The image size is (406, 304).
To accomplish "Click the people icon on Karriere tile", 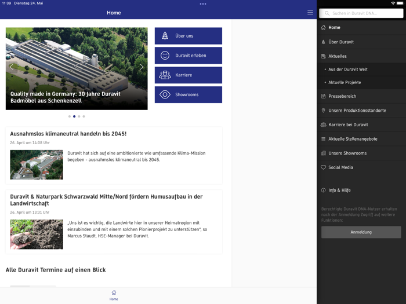I will pos(165,75).
